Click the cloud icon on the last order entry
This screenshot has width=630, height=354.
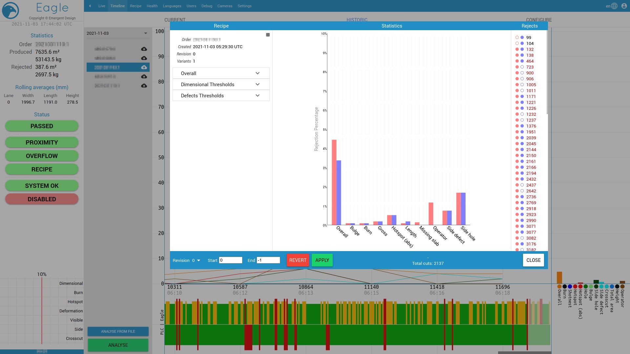pos(144,86)
